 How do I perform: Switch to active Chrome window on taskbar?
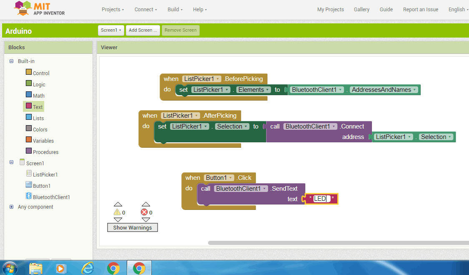click(x=139, y=268)
